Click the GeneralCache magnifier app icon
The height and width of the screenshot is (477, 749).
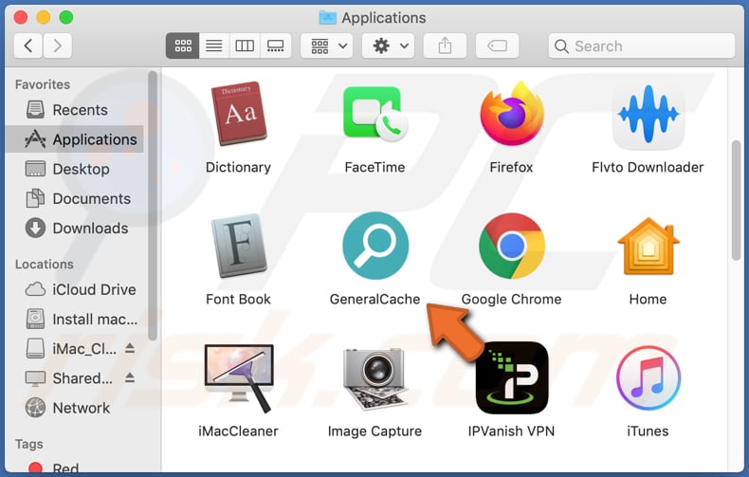375,246
